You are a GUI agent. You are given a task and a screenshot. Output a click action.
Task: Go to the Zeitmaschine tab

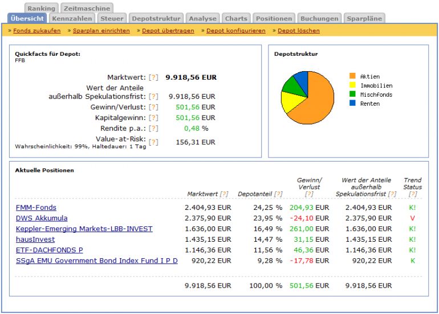(x=87, y=9)
